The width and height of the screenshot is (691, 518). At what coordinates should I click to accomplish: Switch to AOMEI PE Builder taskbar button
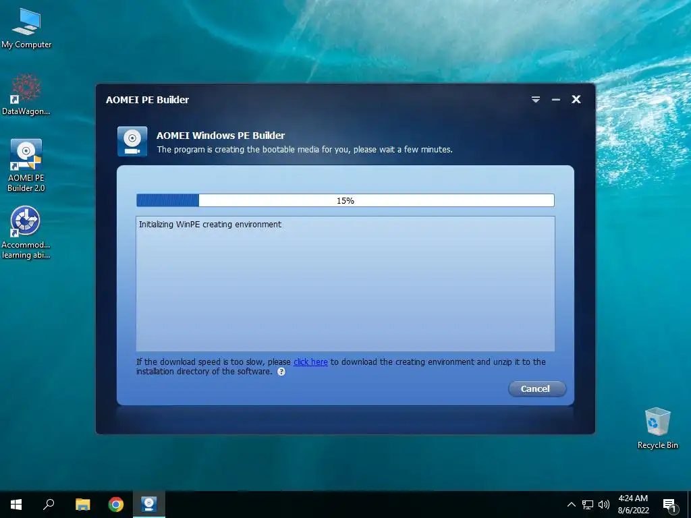point(149,505)
